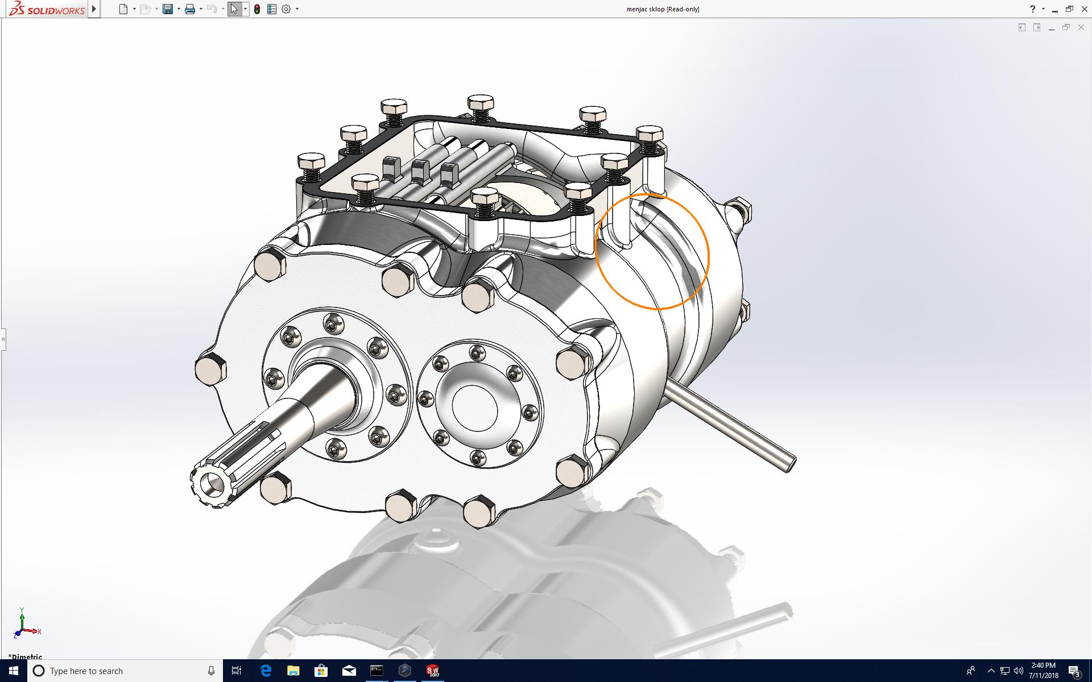This screenshot has height=682, width=1092.
Task: Open dropdown arrow next to New icon
Action: tap(134, 9)
